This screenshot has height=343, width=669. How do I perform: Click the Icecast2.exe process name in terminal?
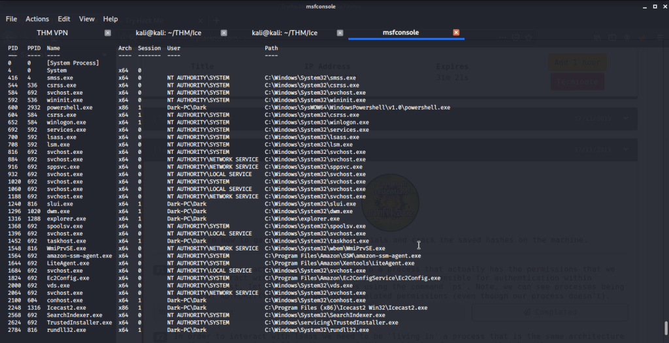pyautogui.click(x=65, y=308)
